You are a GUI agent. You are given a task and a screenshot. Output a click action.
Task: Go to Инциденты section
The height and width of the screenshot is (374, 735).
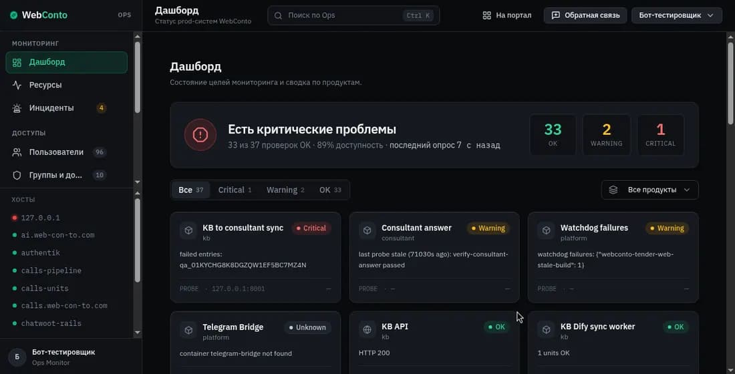click(66, 108)
